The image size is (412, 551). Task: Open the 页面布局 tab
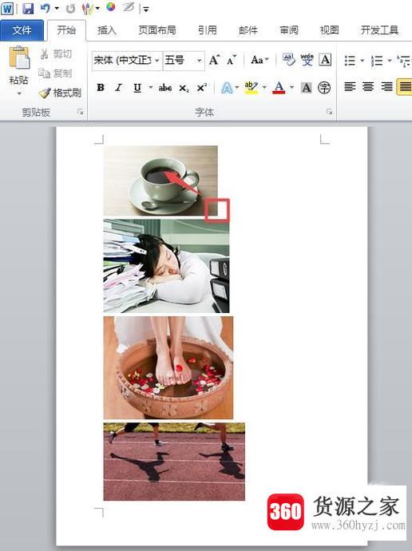[157, 30]
